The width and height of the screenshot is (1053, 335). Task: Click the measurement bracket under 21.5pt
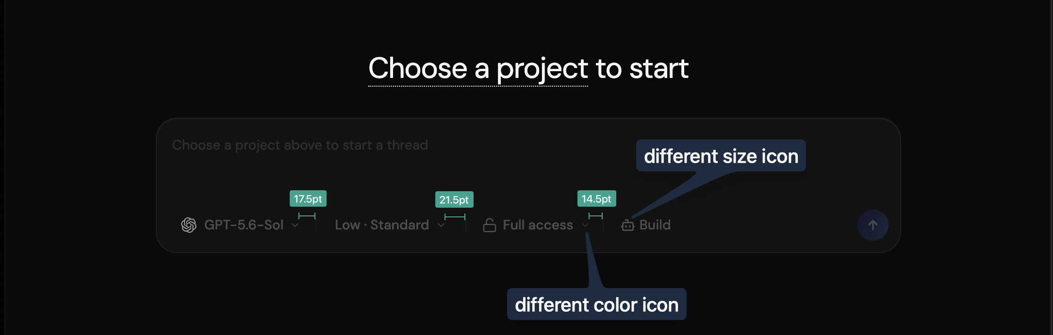click(455, 216)
